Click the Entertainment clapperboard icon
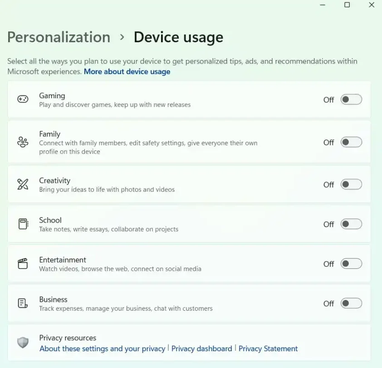The width and height of the screenshot is (382, 368). pos(23,263)
